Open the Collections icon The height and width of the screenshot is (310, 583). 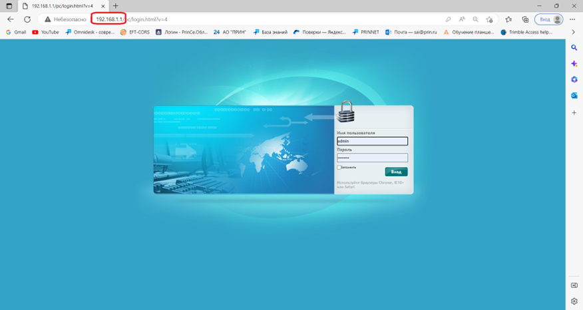[525, 19]
